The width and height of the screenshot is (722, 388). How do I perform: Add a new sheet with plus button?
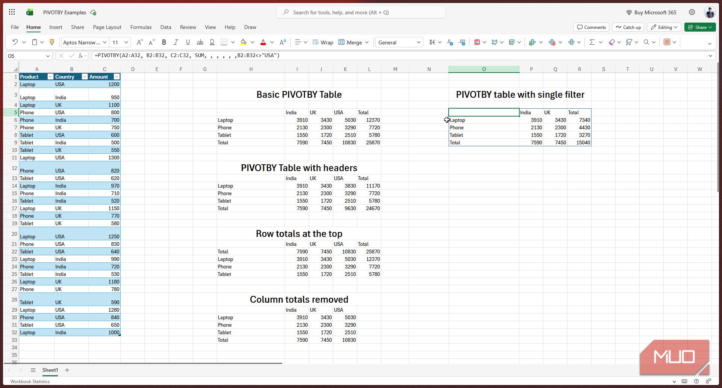[x=67, y=370]
